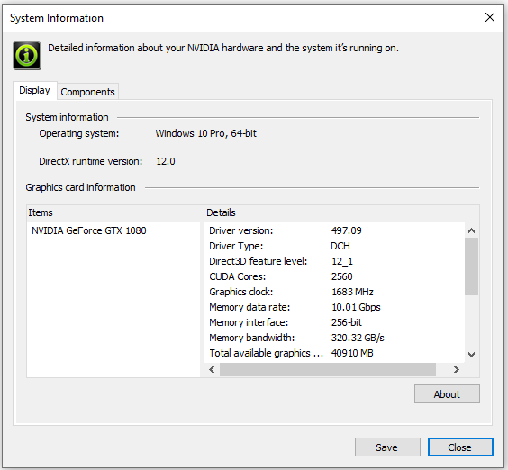Click the Details column header
Screen dimensions: 508x470
[342, 212]
